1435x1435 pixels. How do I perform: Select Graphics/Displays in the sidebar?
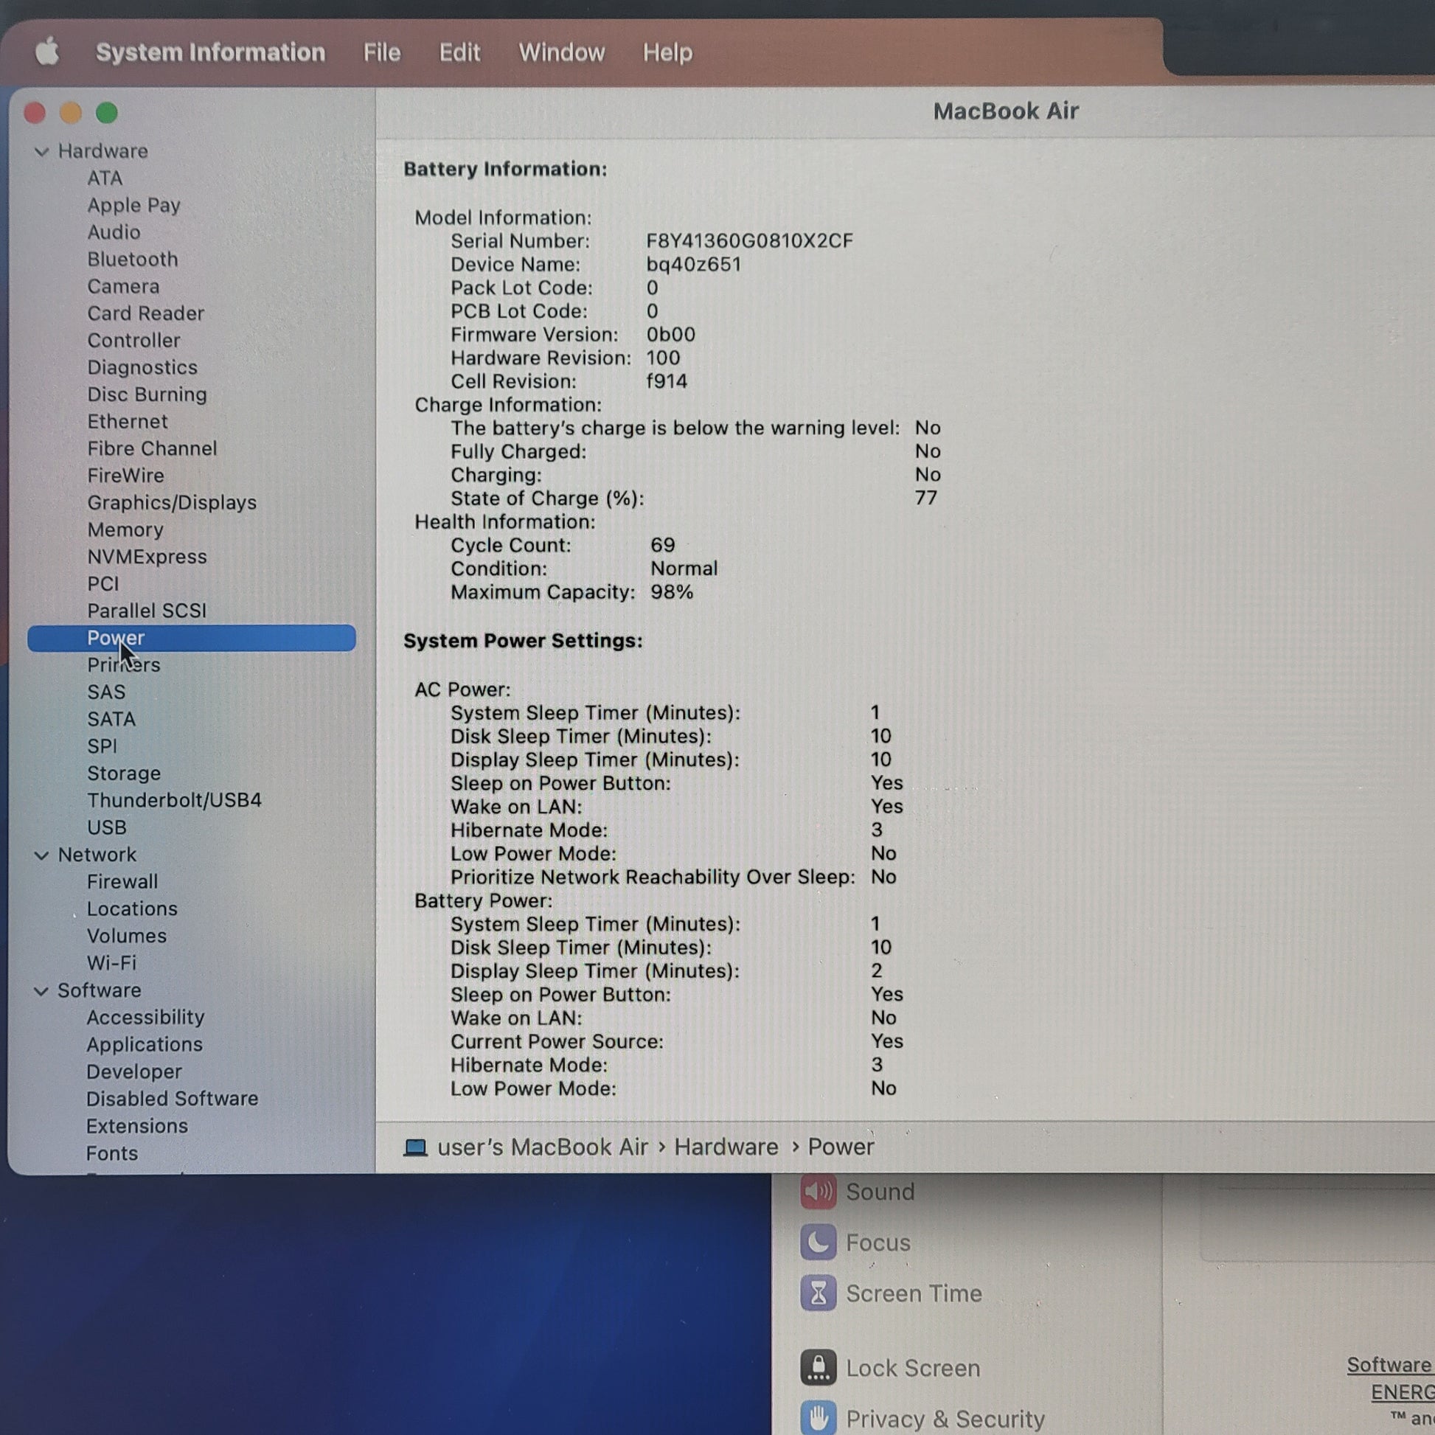click(172, 502)
